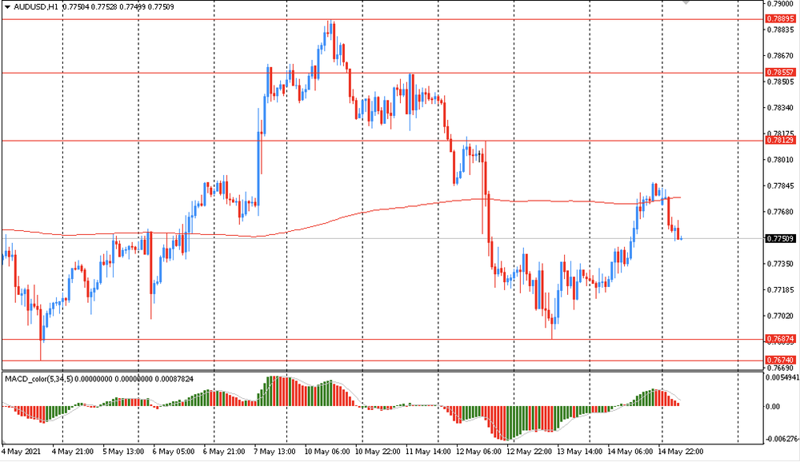Click the 0.78895 red price label
This screenshot has width=800, height=462.
[x=779, y=18]
